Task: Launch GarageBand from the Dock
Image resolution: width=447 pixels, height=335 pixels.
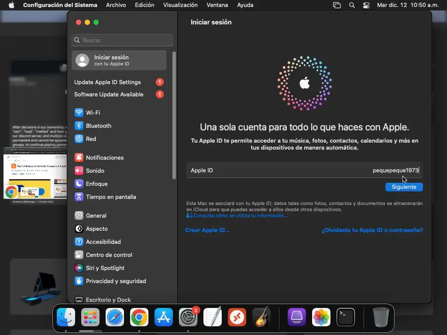Action: click(x=261, y=317)
